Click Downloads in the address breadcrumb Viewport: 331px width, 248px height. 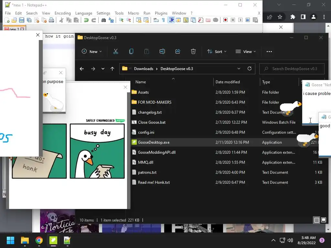(144, 69)
